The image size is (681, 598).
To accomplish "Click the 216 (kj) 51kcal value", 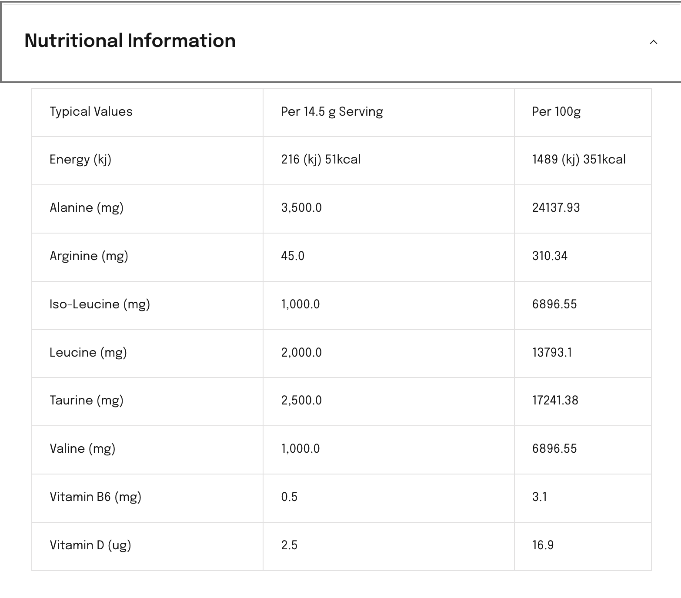I will [320, 160].
